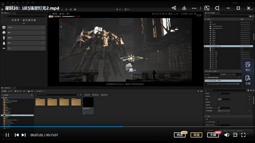Toggle the cast shadows checkbox
The height and width of the screenshot is (143, 255).
(x=218, y=105)
